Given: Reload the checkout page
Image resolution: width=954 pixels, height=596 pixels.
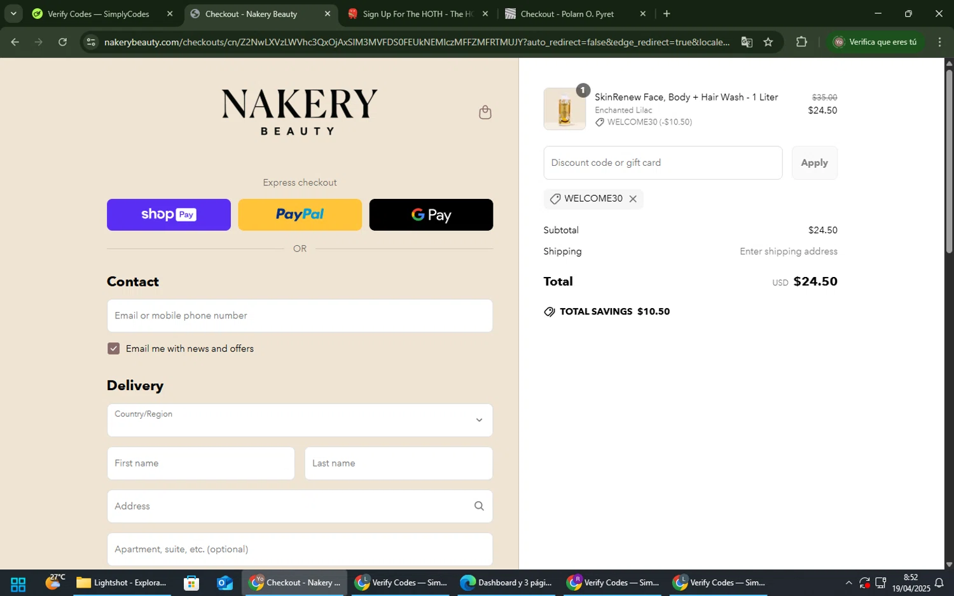Looking at the screenshot, I should pos(62,42).
